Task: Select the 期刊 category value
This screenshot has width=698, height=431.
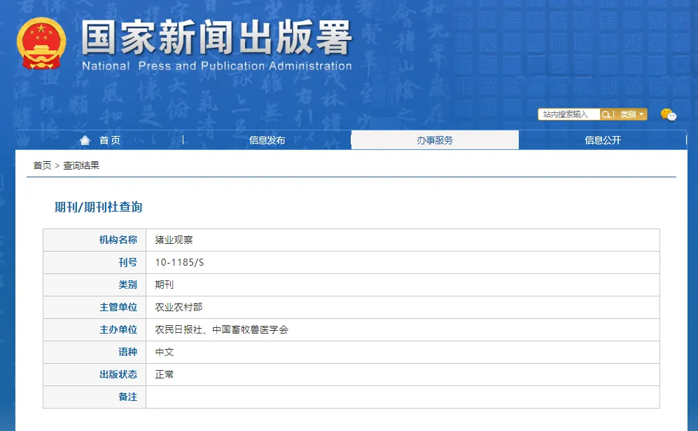Action: (165, 285)
